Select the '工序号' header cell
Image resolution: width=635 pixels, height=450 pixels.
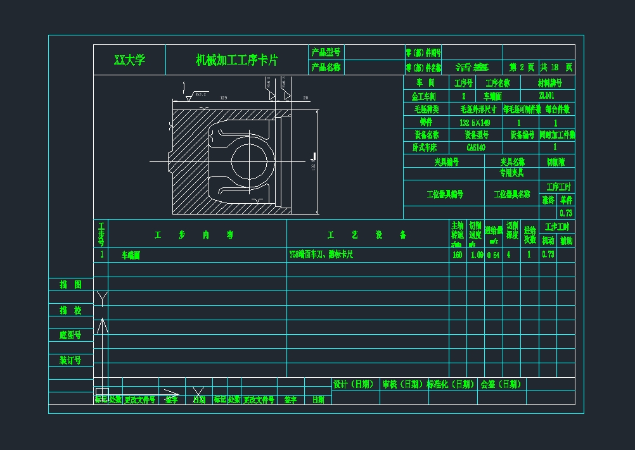point(463,84)
